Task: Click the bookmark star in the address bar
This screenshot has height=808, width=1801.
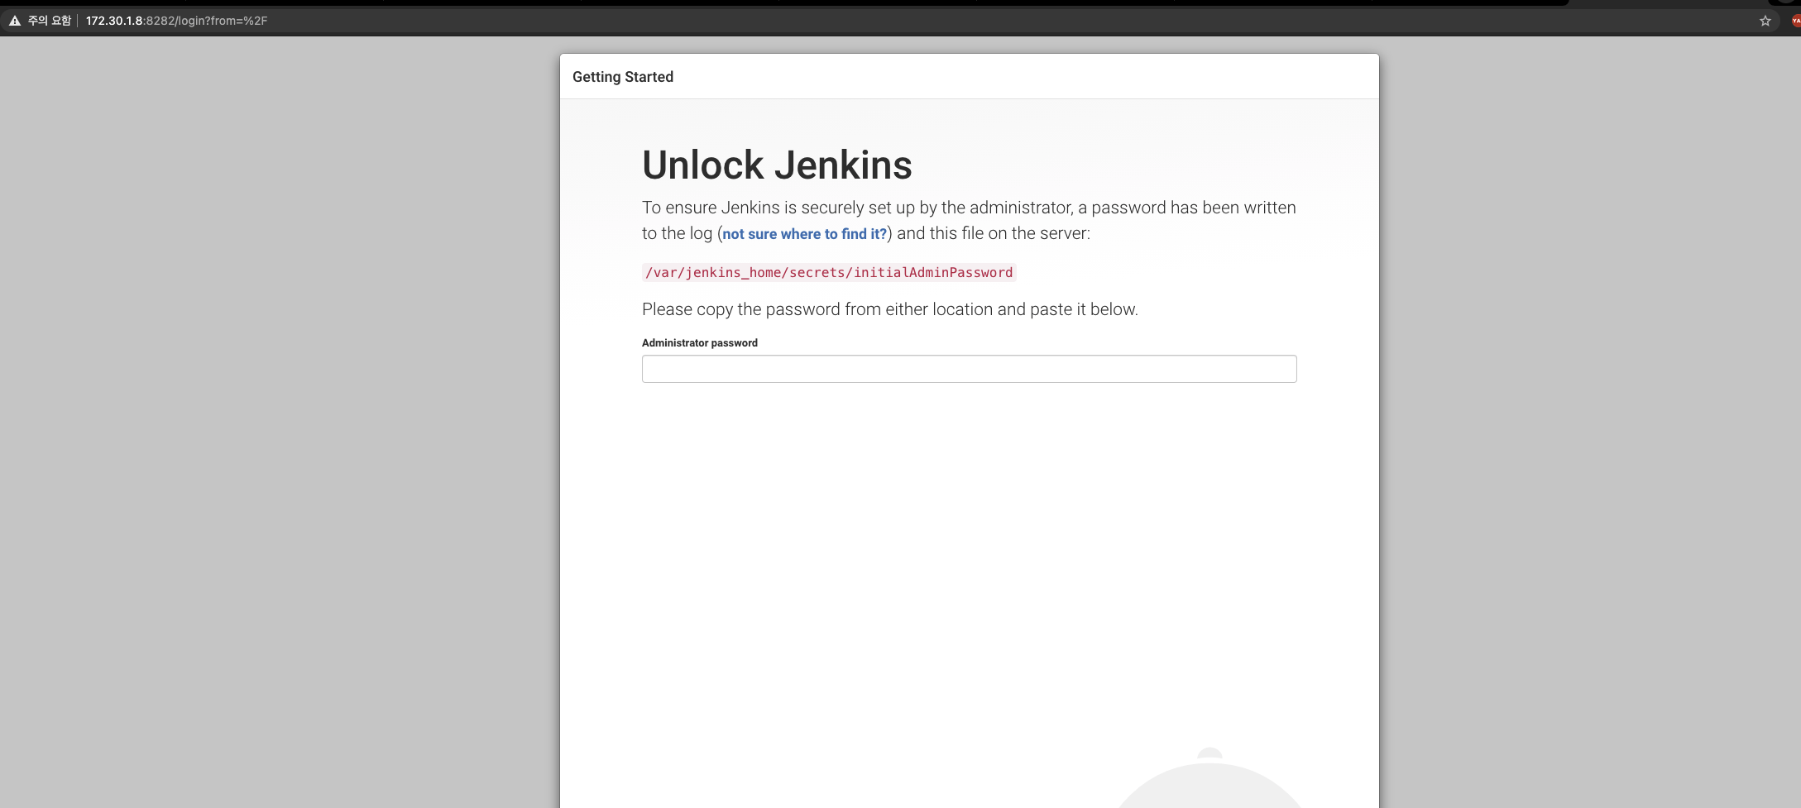Action: point(1765,21)
